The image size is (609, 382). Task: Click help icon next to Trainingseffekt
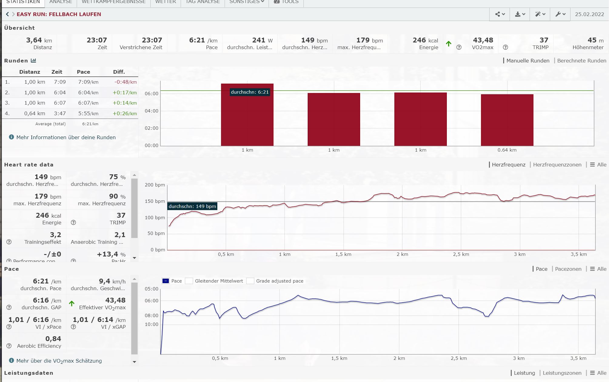9,242
